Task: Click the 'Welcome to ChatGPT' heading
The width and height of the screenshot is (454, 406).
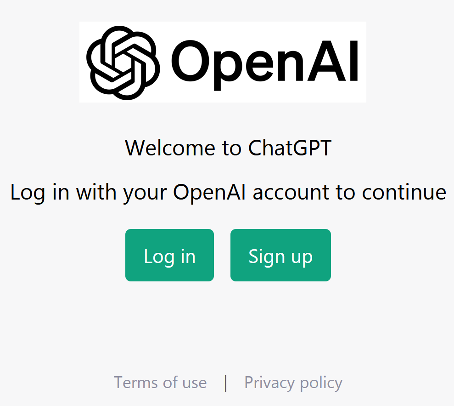Action: [227, 148]
